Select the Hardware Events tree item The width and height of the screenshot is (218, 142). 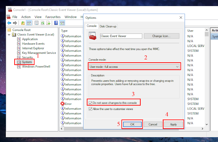(x=33, y=44)
